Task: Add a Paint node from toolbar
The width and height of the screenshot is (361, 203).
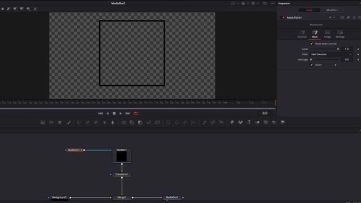Action: coord(68,122)
